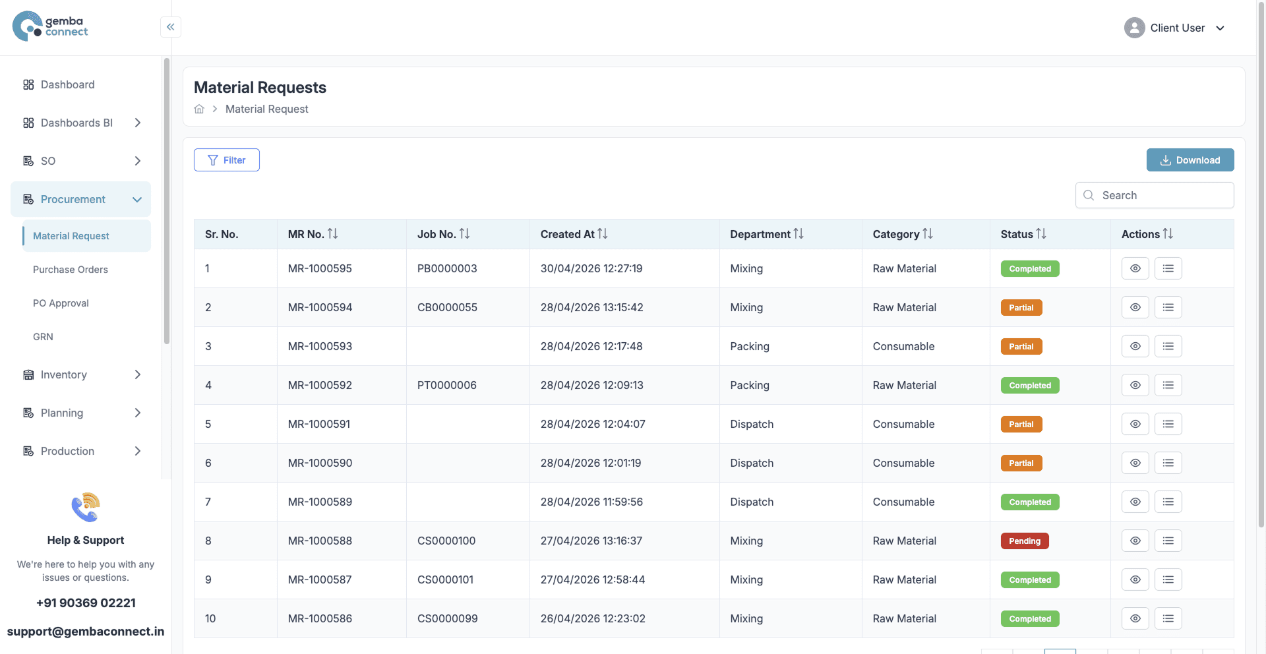Open the Client User avatar icon
The width and height of the screenshot is (1266, 654).
coord(1134,28)
